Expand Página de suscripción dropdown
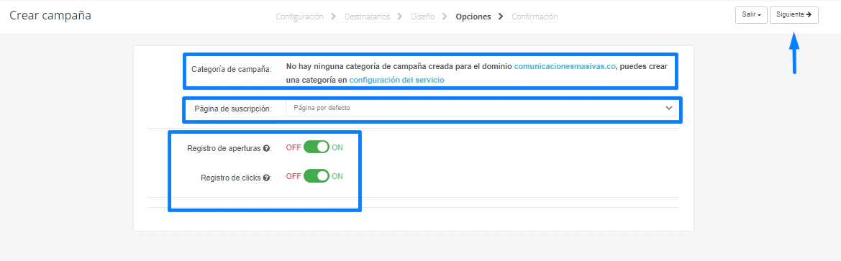This screenshot has height=261, width=841. [x=481, y=108]
